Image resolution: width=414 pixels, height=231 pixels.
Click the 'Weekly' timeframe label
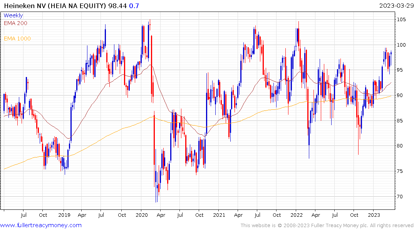click(13, 15)
